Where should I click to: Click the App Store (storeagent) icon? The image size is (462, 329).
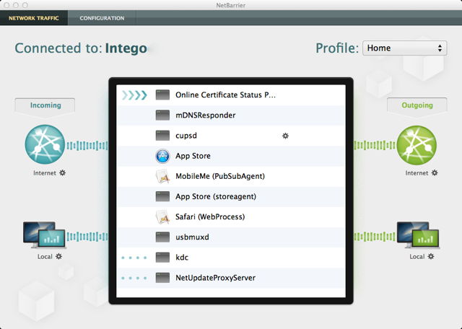coord(162,196)
